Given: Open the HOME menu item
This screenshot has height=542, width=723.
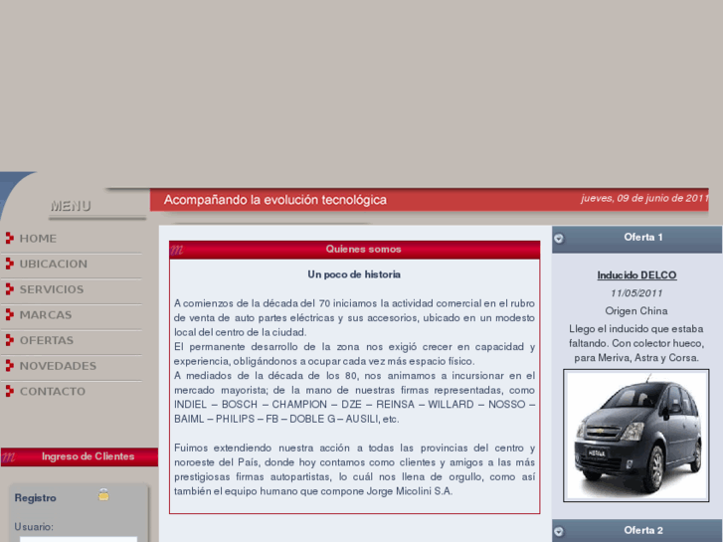Looking at the screenshot, I should [x=38, y=239].
